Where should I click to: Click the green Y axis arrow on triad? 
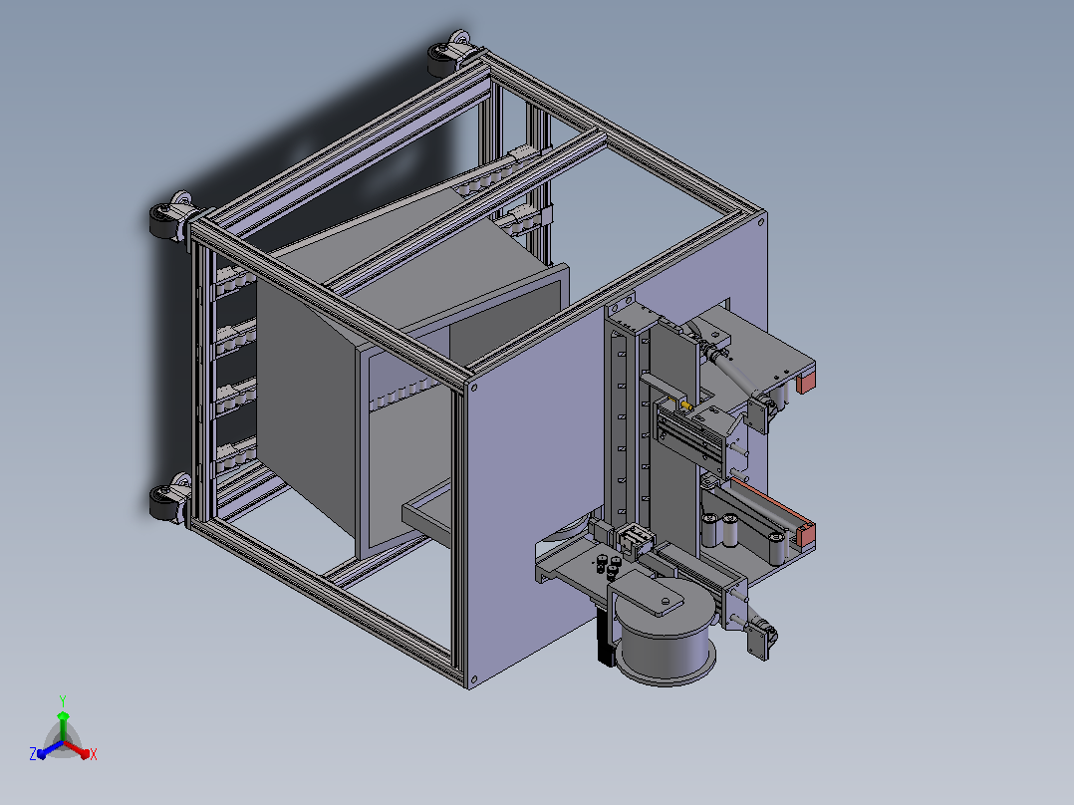(x=63, y=726)
